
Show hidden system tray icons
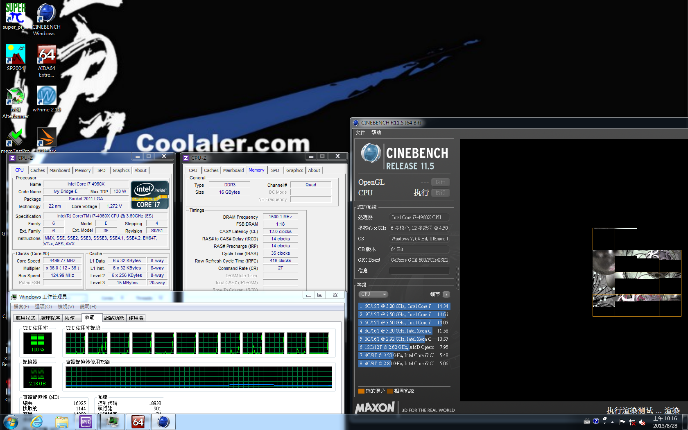coord(612,422)
